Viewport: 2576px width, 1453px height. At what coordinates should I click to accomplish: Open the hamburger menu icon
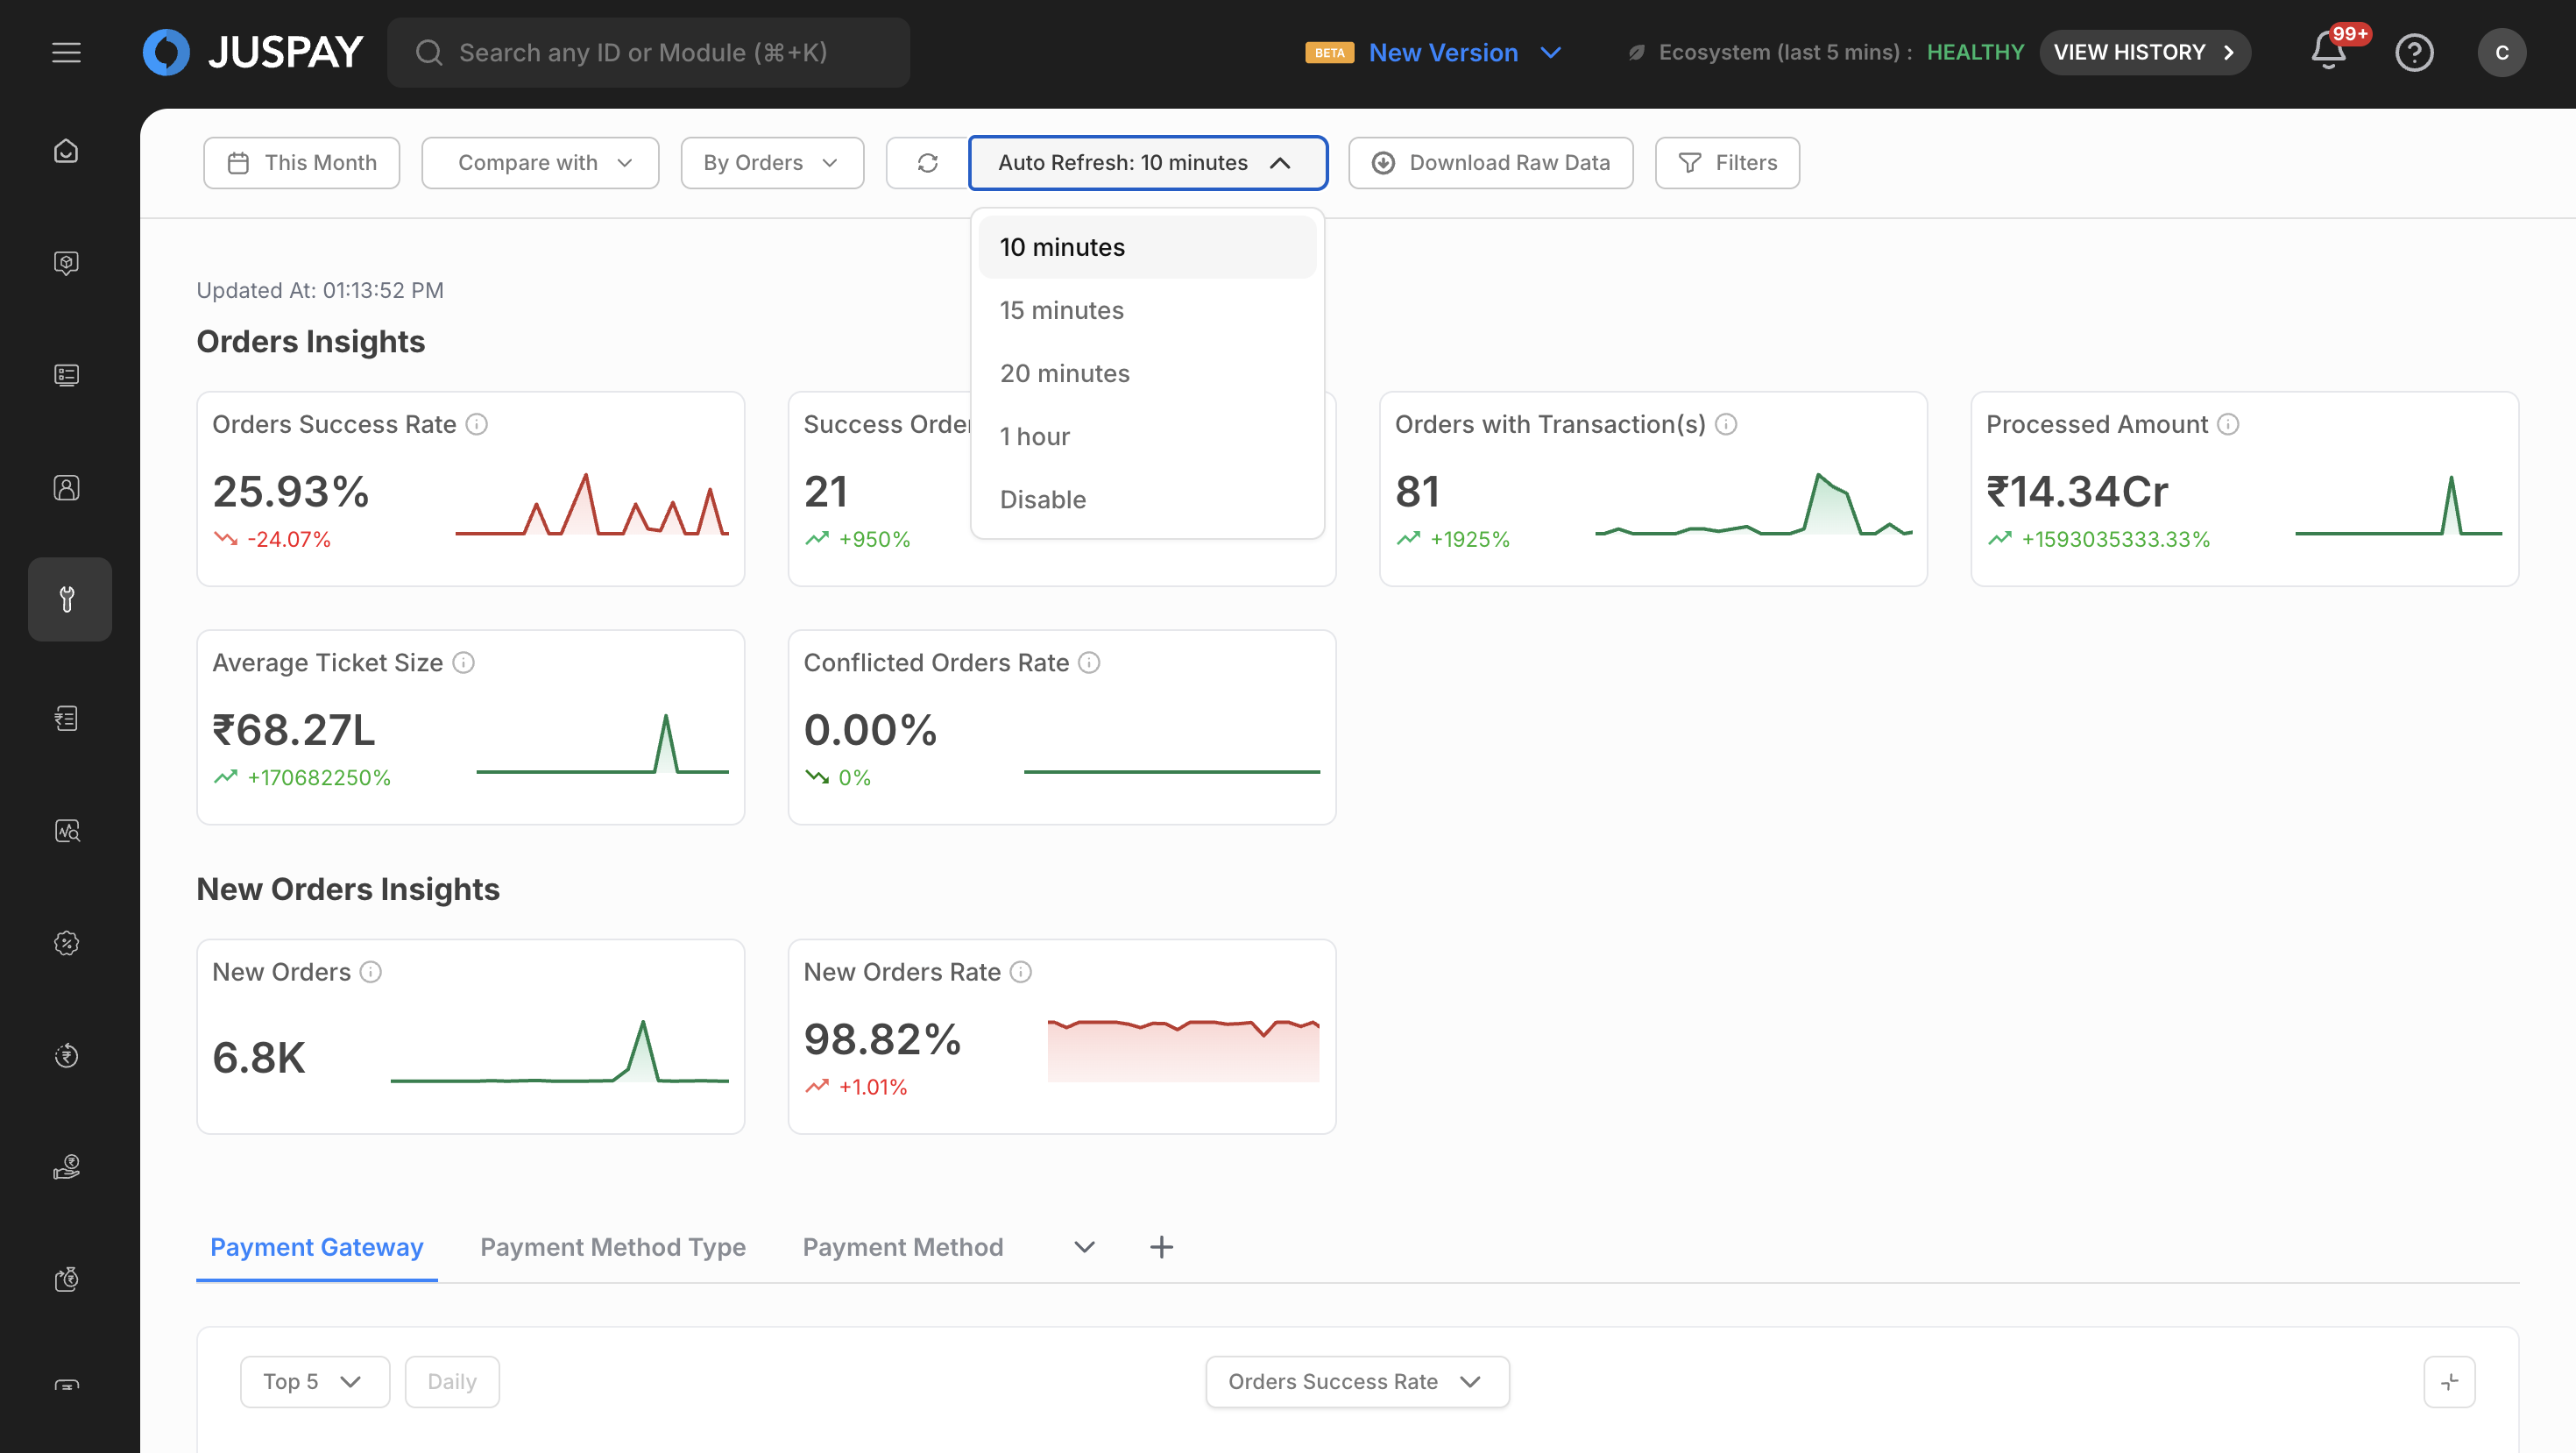click(x=66, y=52)
